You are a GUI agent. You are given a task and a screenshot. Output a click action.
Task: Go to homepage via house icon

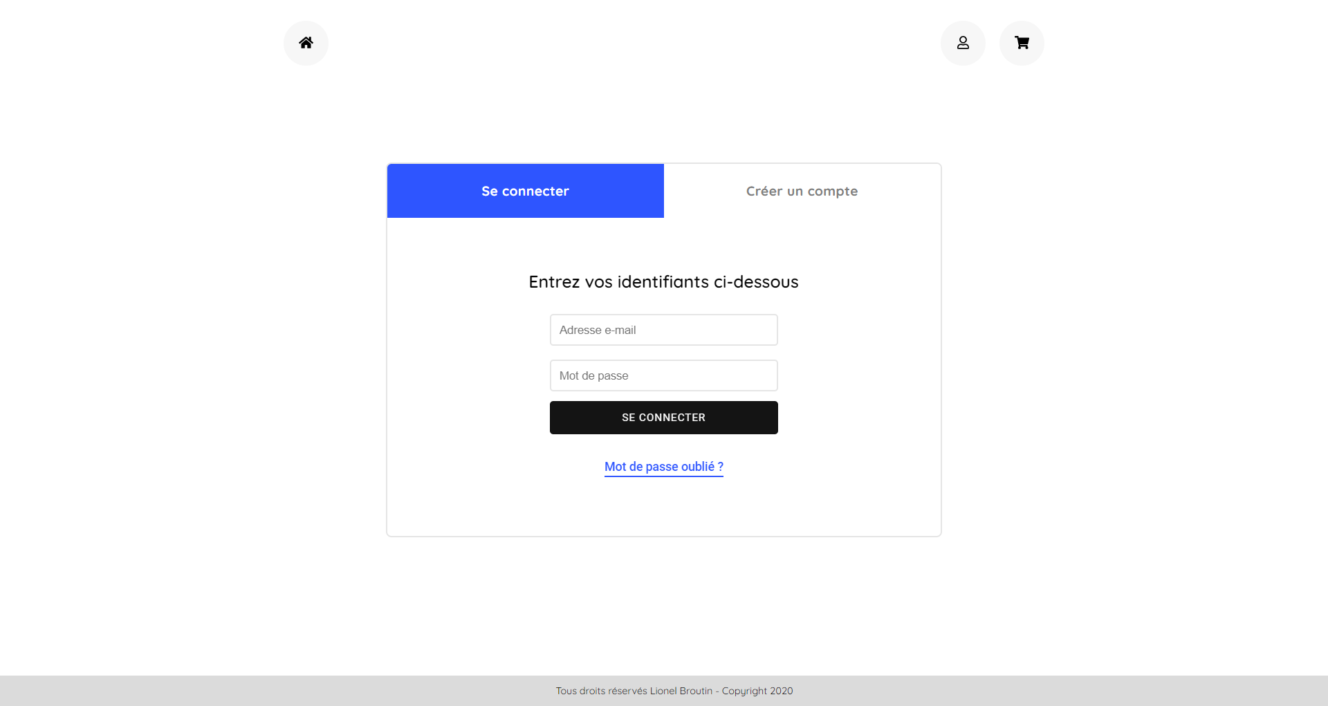306,43
